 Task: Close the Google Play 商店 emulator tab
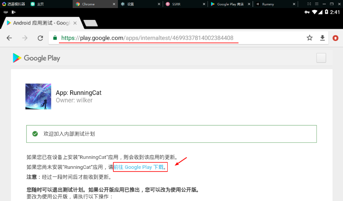249,4
